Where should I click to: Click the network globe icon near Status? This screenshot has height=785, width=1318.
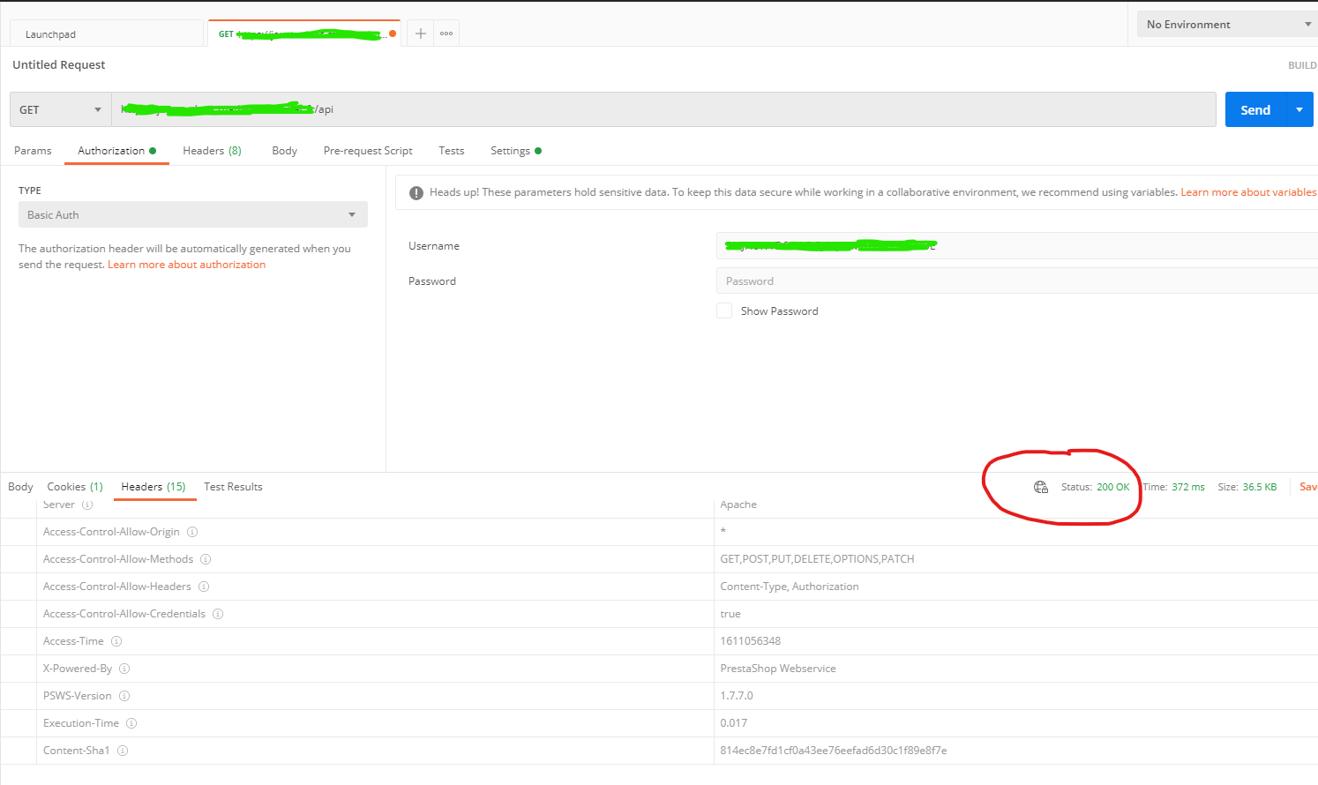(1041, 487)
